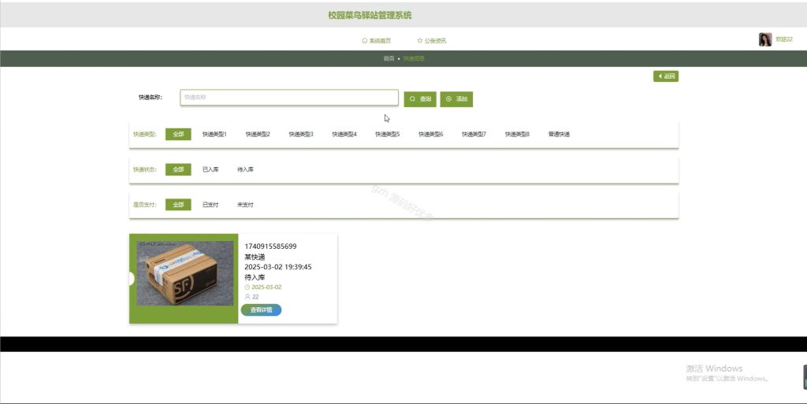Image resolution: width=807 pixels, height=404 pixels.
Task: Click 快递信息 in the breadcrumb
Action: pyautogui.click(x=414, y=58)
